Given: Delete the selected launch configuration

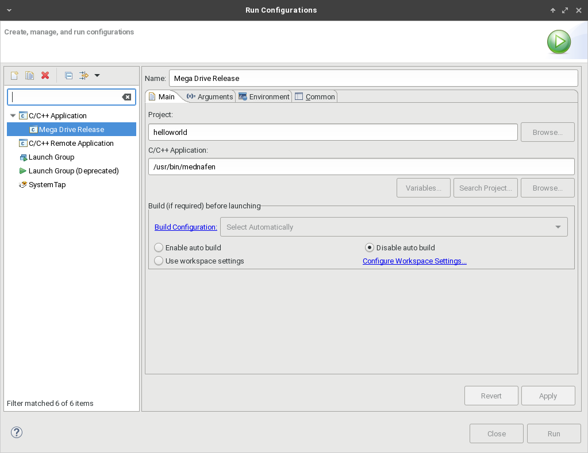Looking at the screenshot, I should [x=45, y=75].
